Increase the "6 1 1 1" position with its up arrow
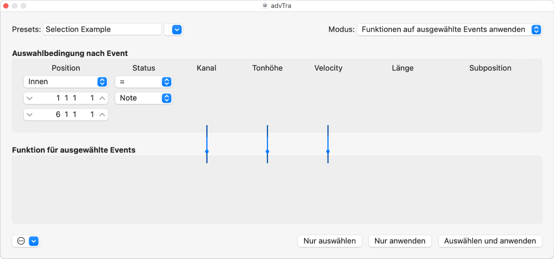 (x=102, y=114)
